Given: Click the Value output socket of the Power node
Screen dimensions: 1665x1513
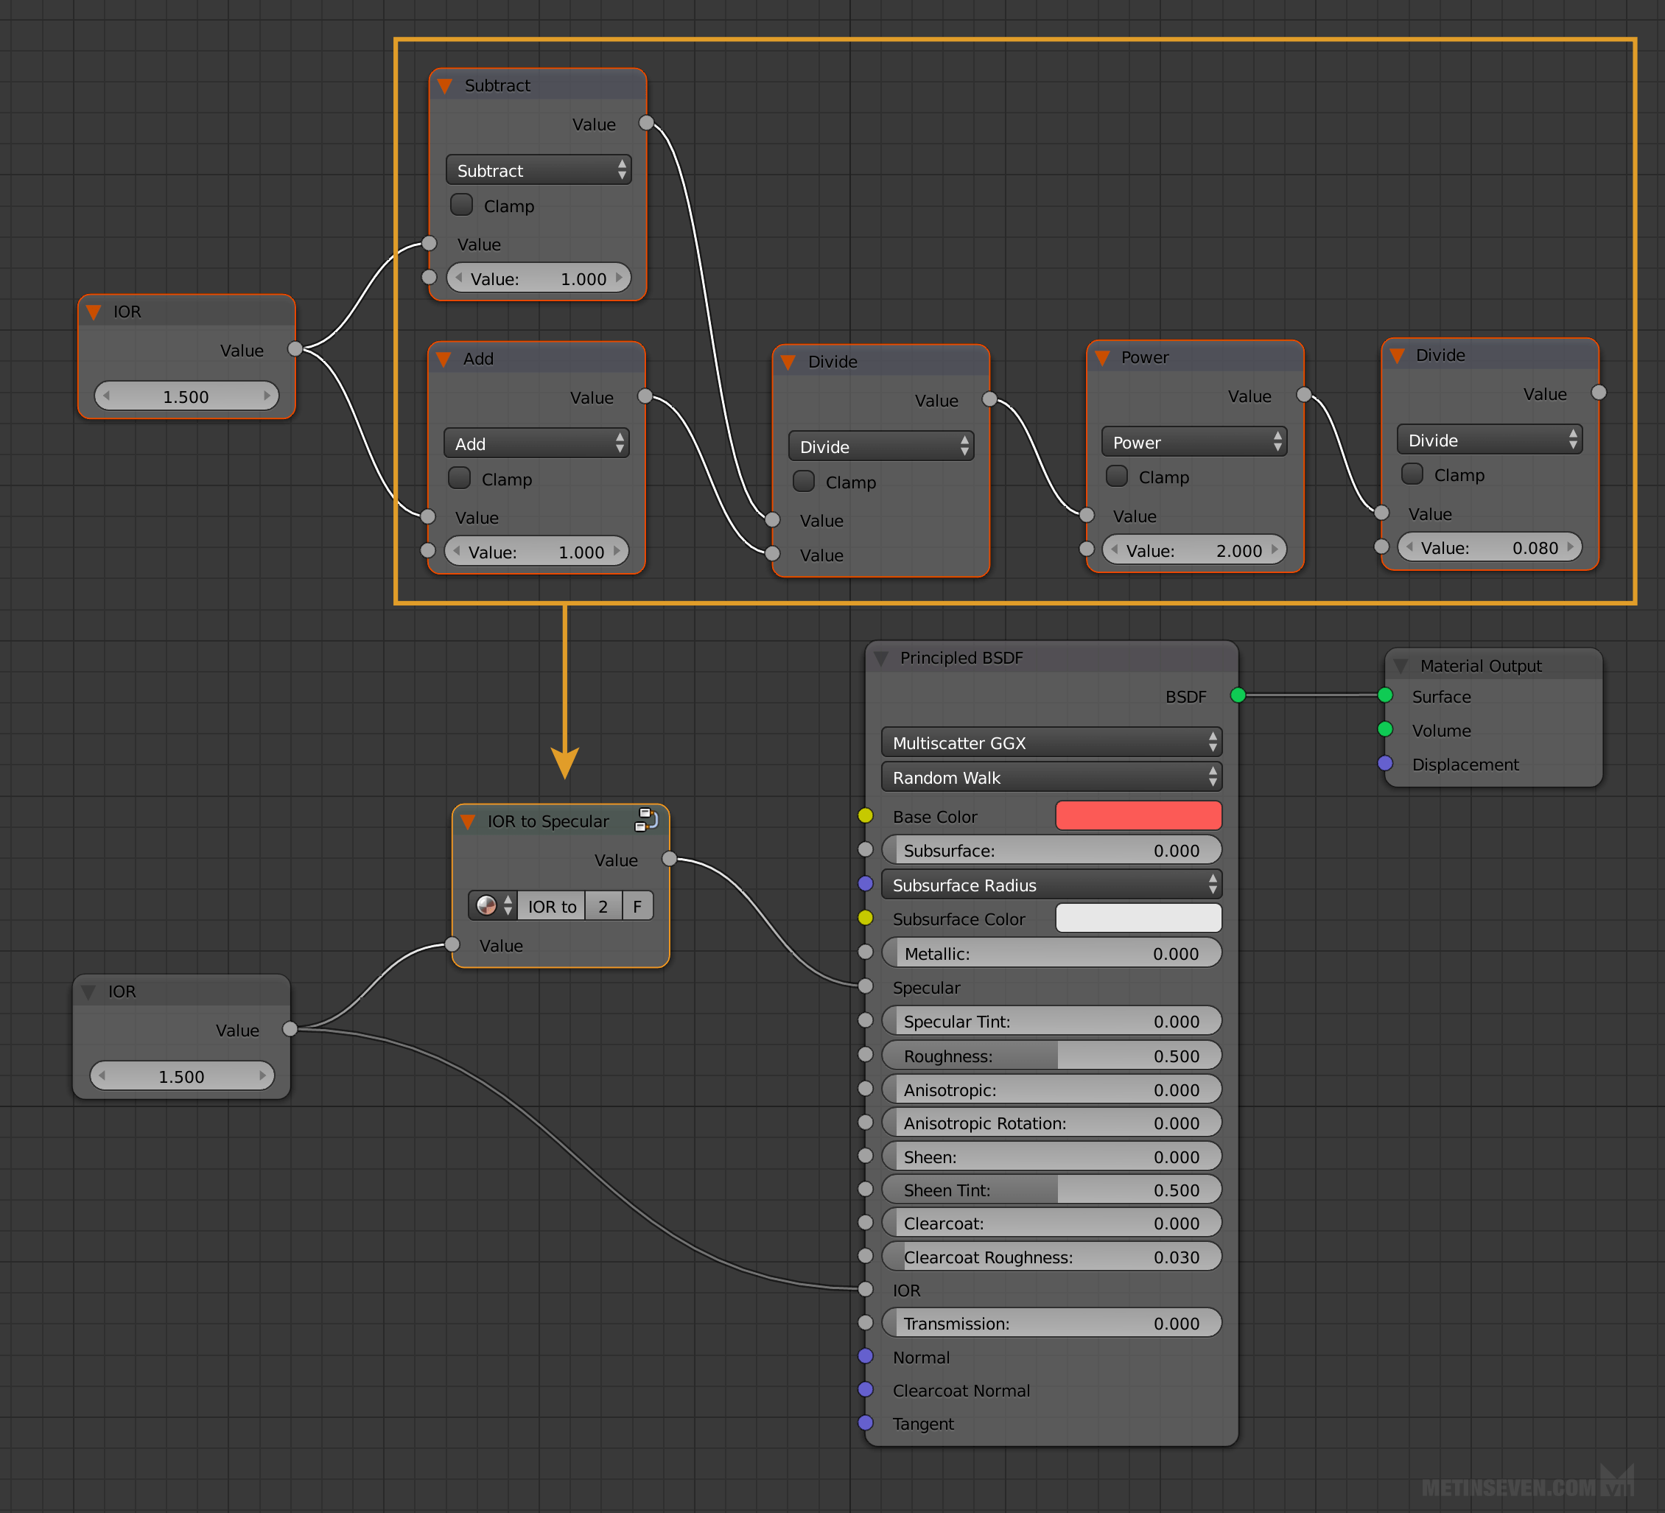Looking at the screenshot, I should tap(1303, 395).
